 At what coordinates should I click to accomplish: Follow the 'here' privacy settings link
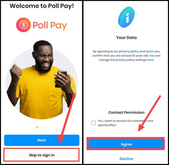tap(150, 60)
